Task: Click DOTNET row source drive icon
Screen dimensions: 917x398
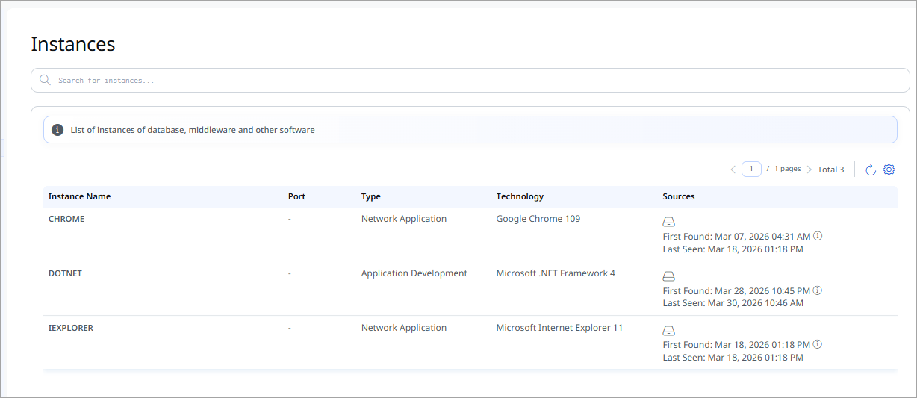Action: (669, 276)
